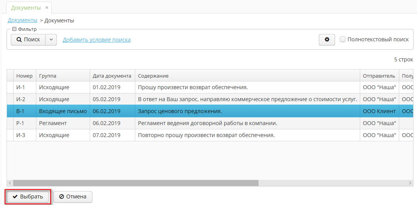
Task: Enable Полнотекстовый поиск checkbox
Action: (x=342, y=39)
